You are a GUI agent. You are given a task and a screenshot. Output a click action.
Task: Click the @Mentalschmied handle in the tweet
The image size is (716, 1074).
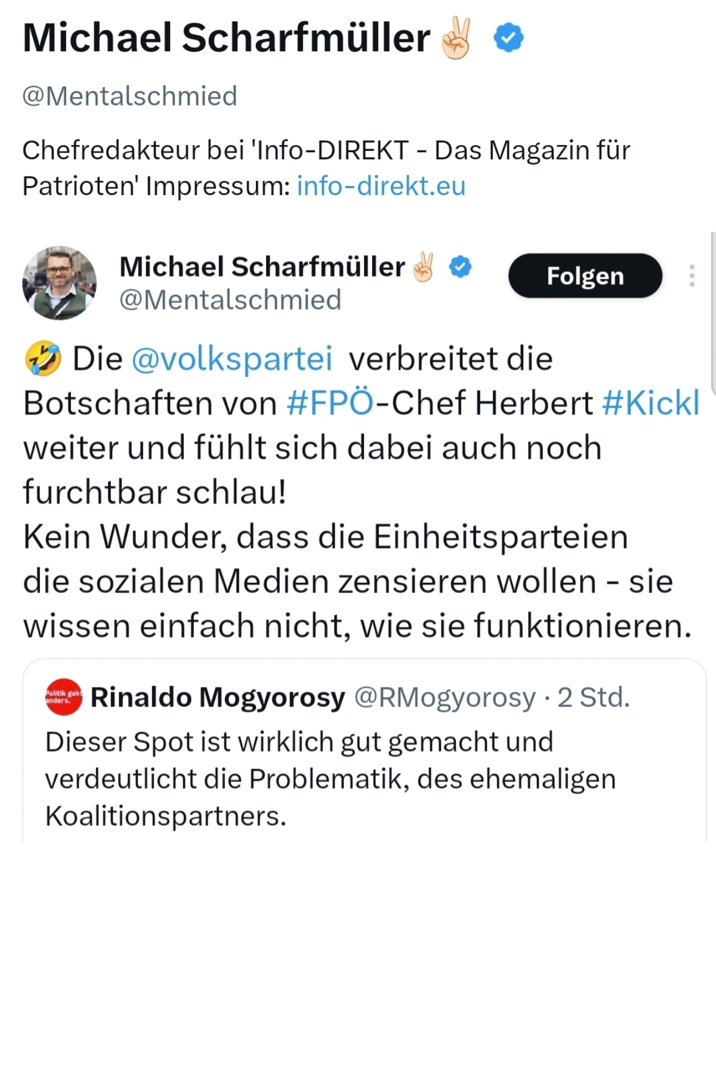230,300
